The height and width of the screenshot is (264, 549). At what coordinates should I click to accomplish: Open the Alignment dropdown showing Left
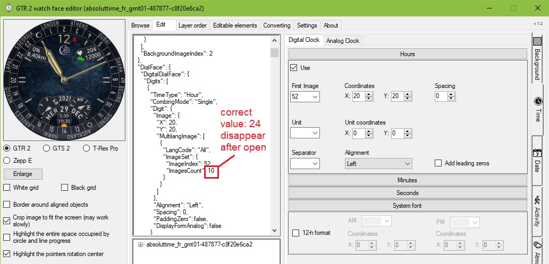click(378, 163)
